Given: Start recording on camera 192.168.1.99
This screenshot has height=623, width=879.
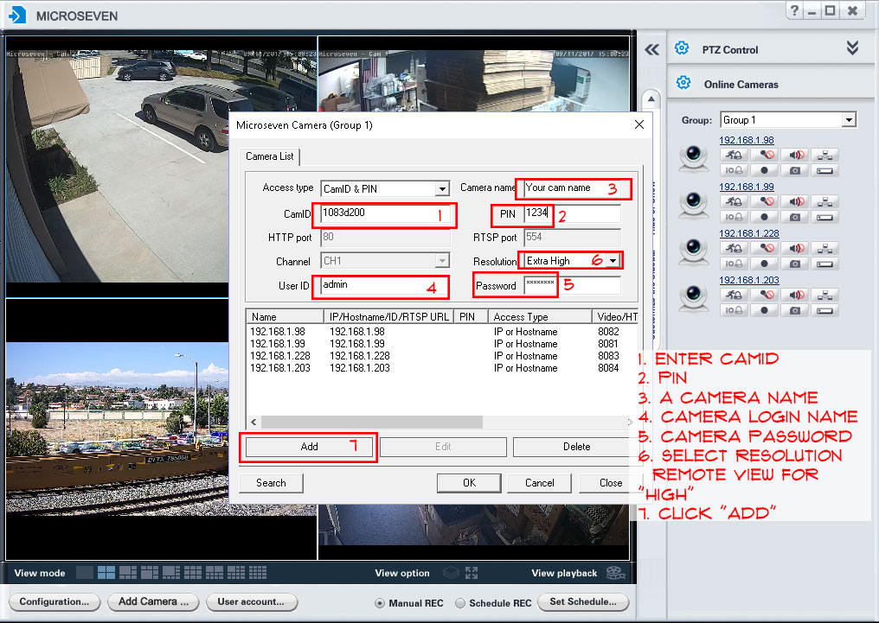Looking at the screenshot, I should tap(764, 217).
